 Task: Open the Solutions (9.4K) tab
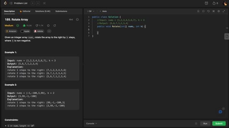(x=43, y=11)
